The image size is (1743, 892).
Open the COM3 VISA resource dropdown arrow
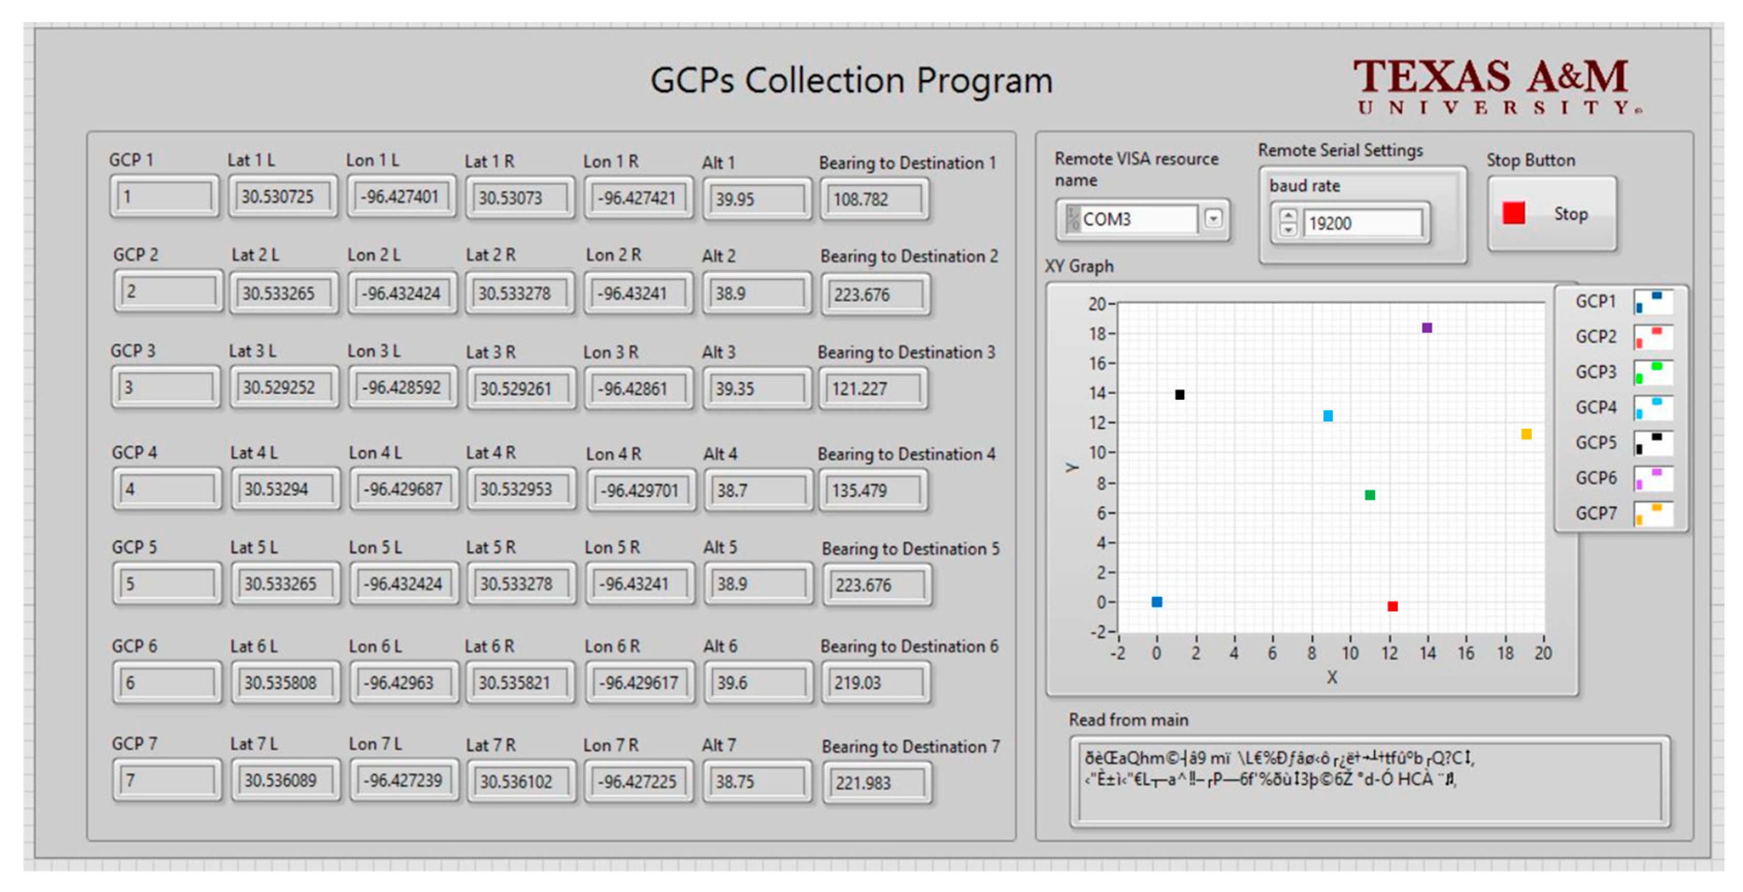point(1213,218)
